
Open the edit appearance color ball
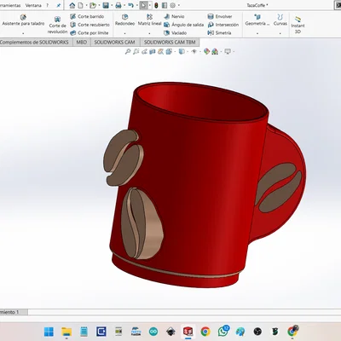pos(206,51)
